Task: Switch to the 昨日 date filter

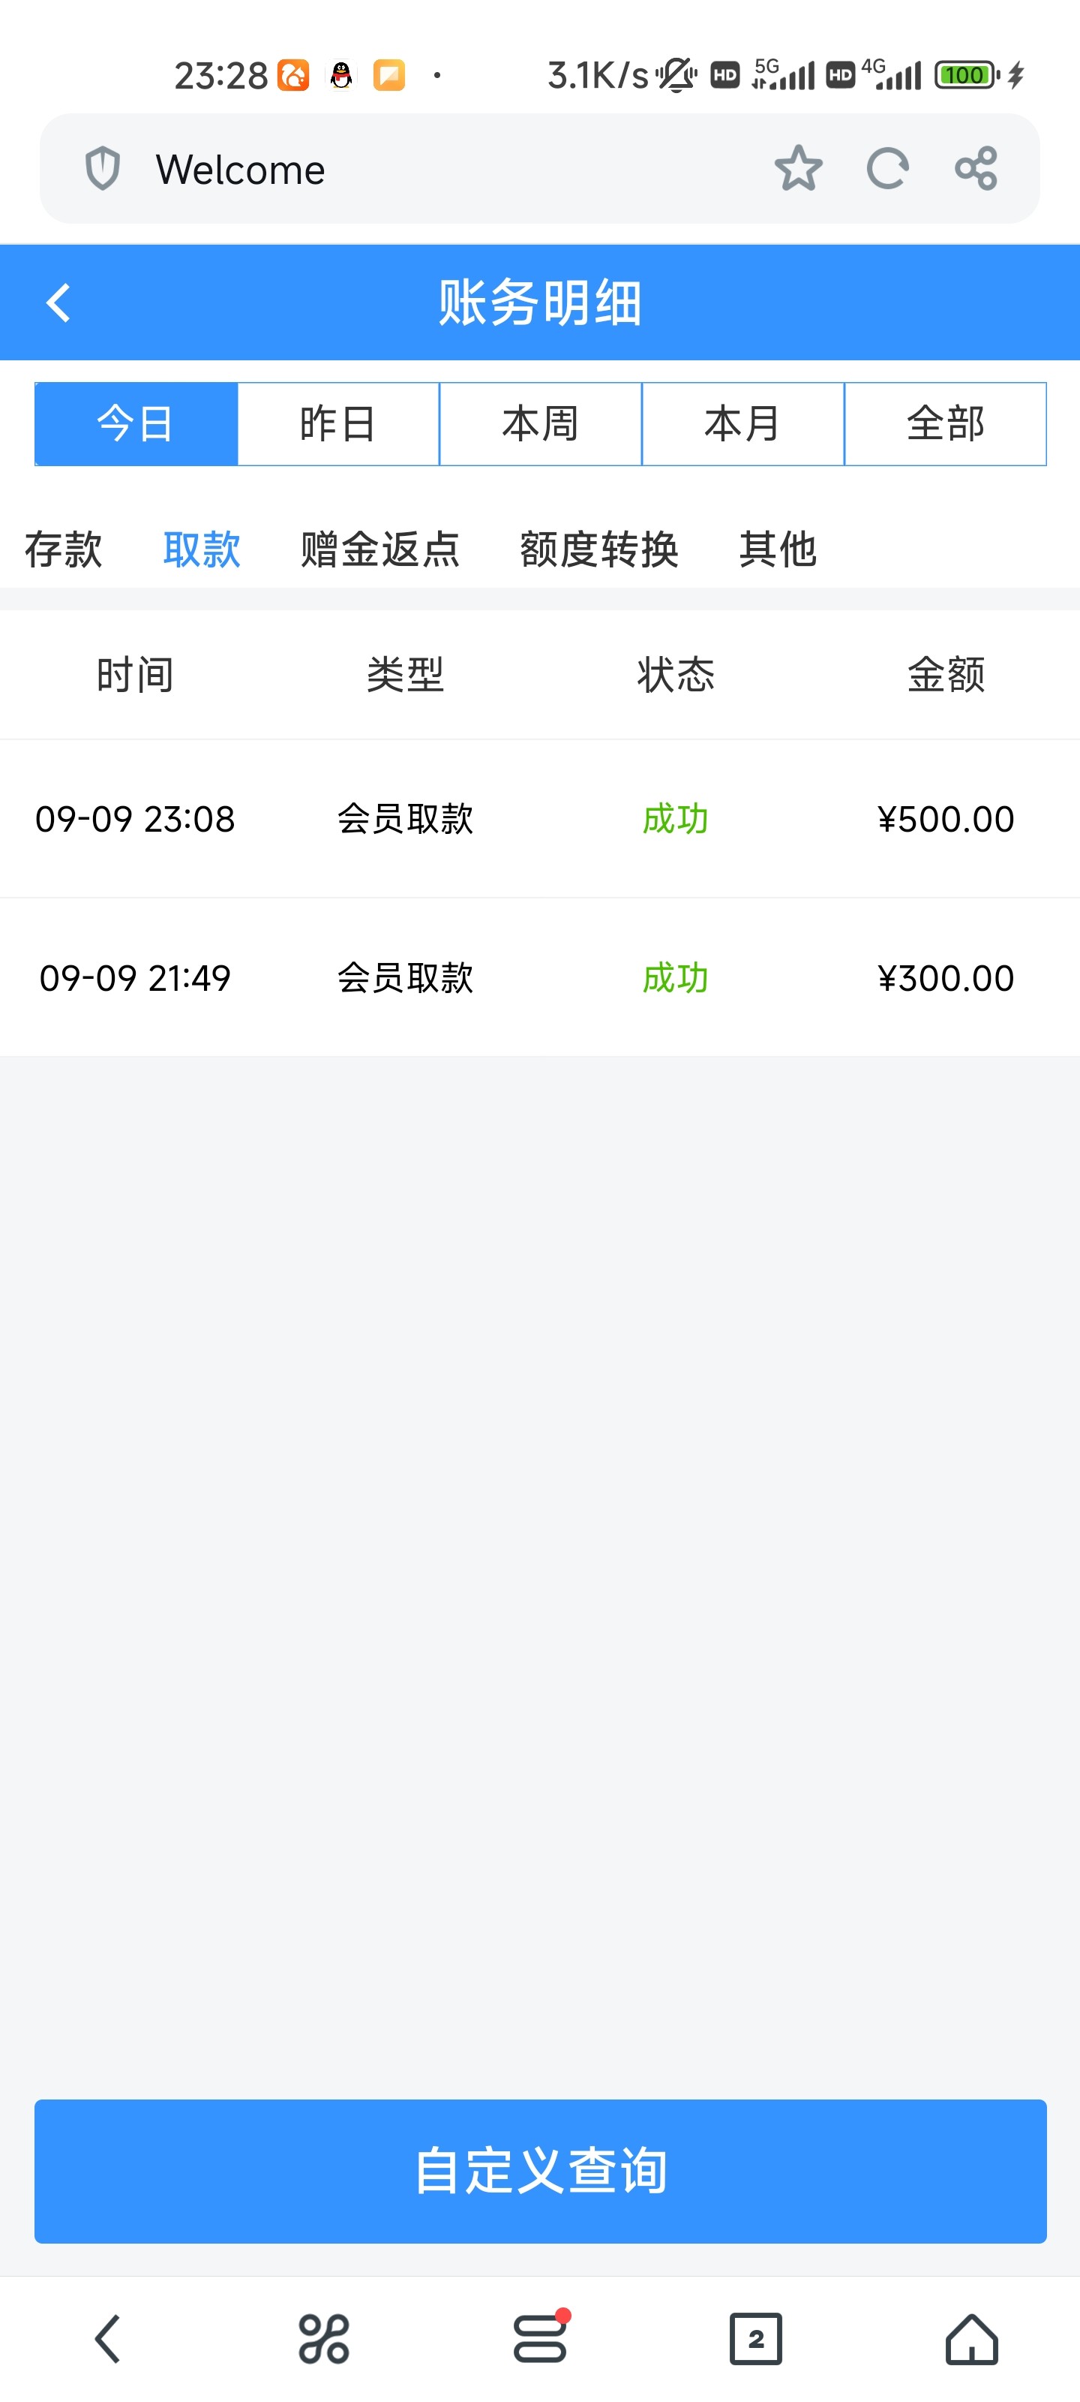Action: tap(338, 424)
